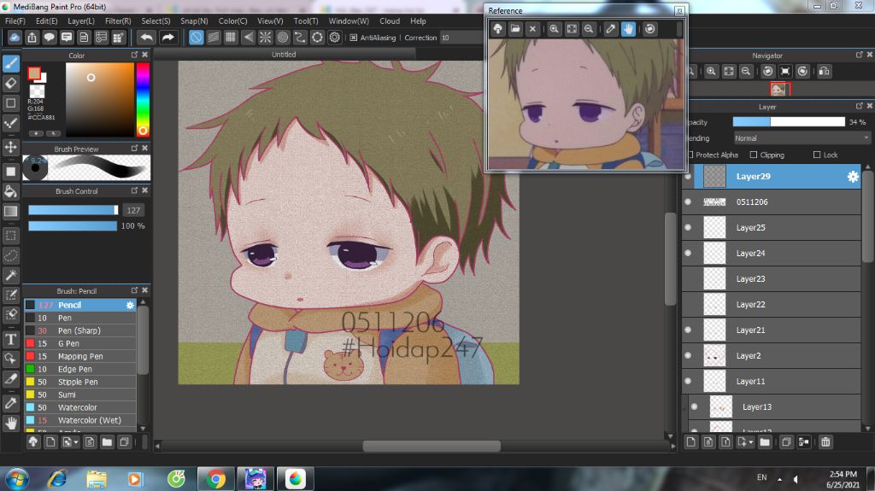Click the Correction value field
The width and height of the screenshot is (875, 491).
[x=461, y=38]
